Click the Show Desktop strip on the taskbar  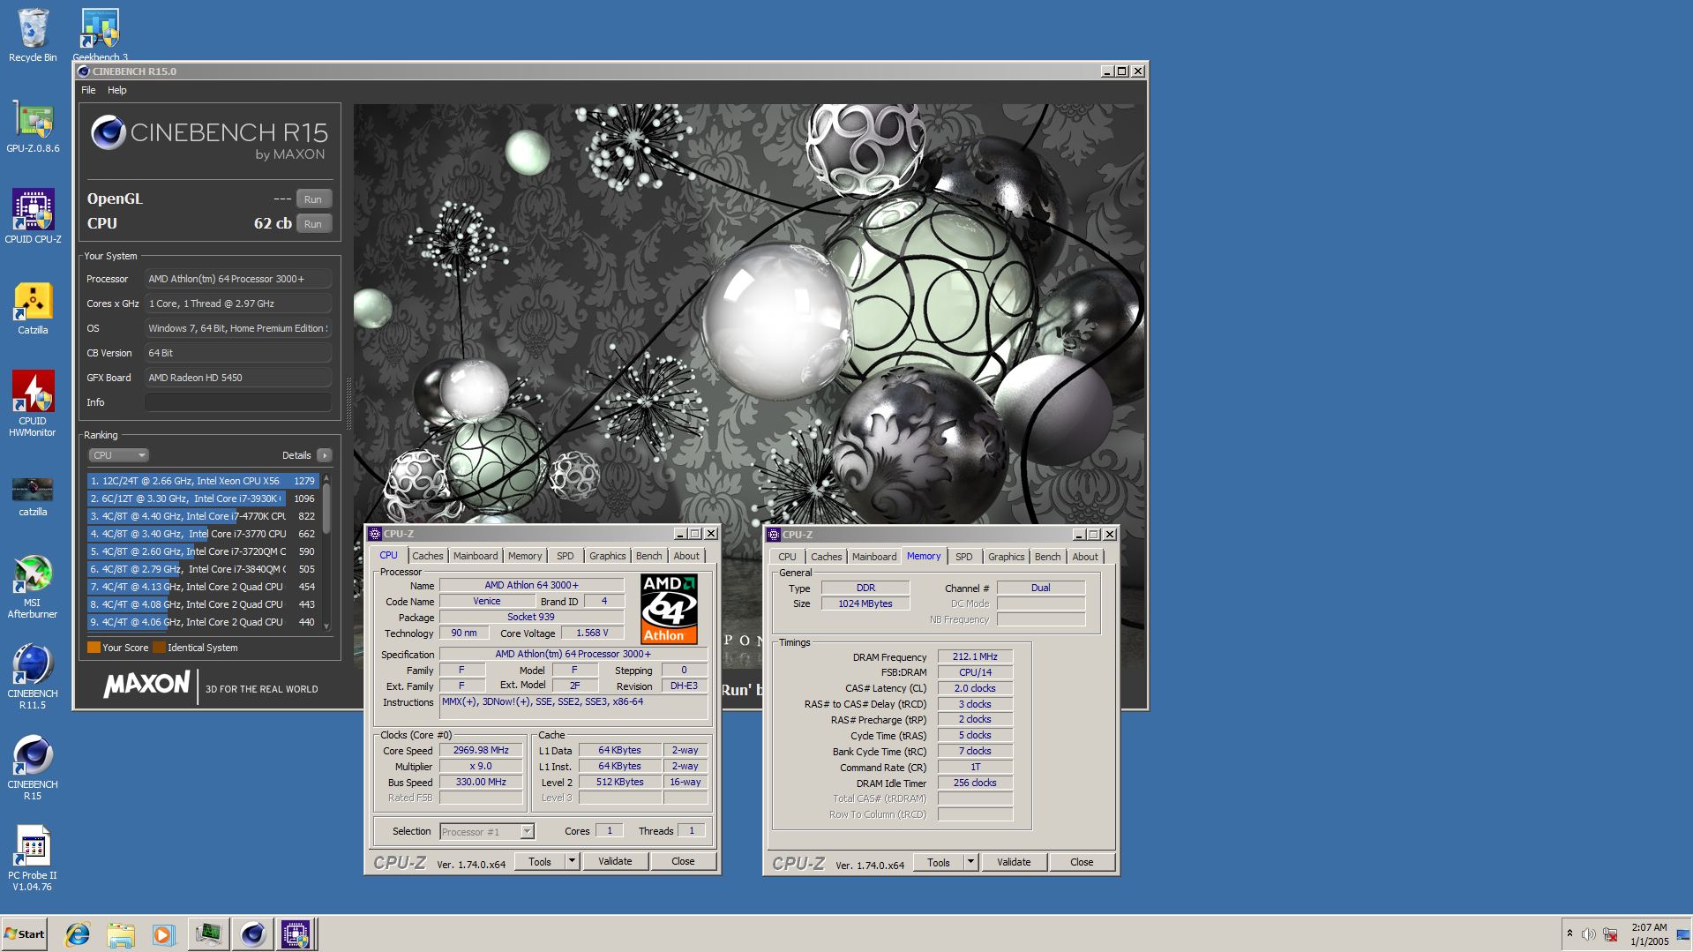[x=1684, y=934]
